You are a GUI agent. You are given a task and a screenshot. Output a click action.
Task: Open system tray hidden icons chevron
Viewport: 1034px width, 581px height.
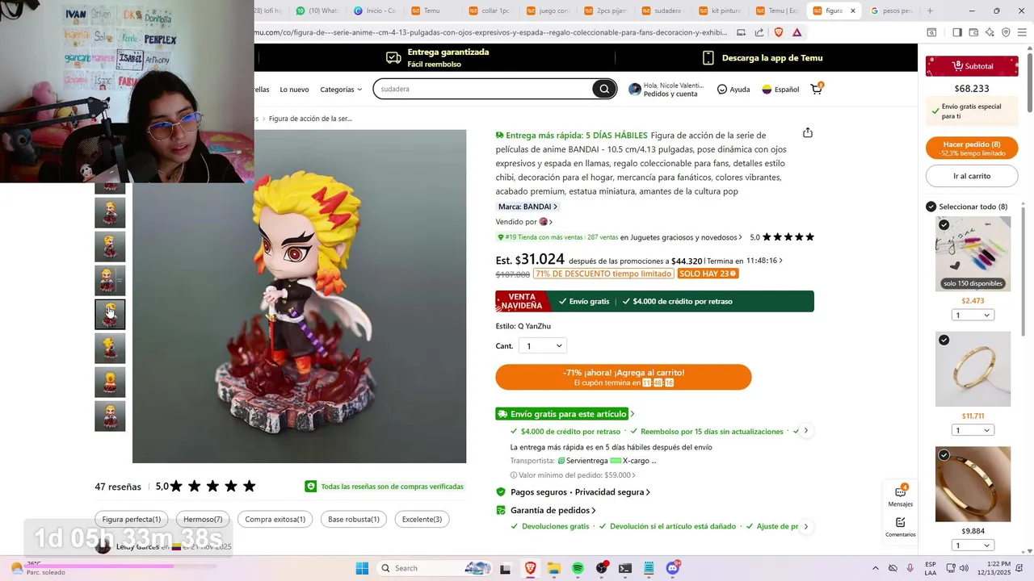click(875, 568)
